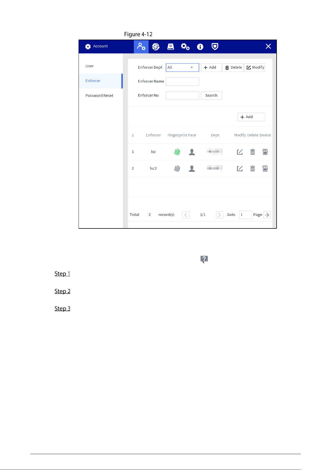Viewport: 332px width, 470px height.
Task: Click the Step 3 link
Action: click(62, 308)
